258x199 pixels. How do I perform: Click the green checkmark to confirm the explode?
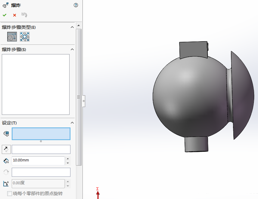pyautogui.click(x=4, y=14)
